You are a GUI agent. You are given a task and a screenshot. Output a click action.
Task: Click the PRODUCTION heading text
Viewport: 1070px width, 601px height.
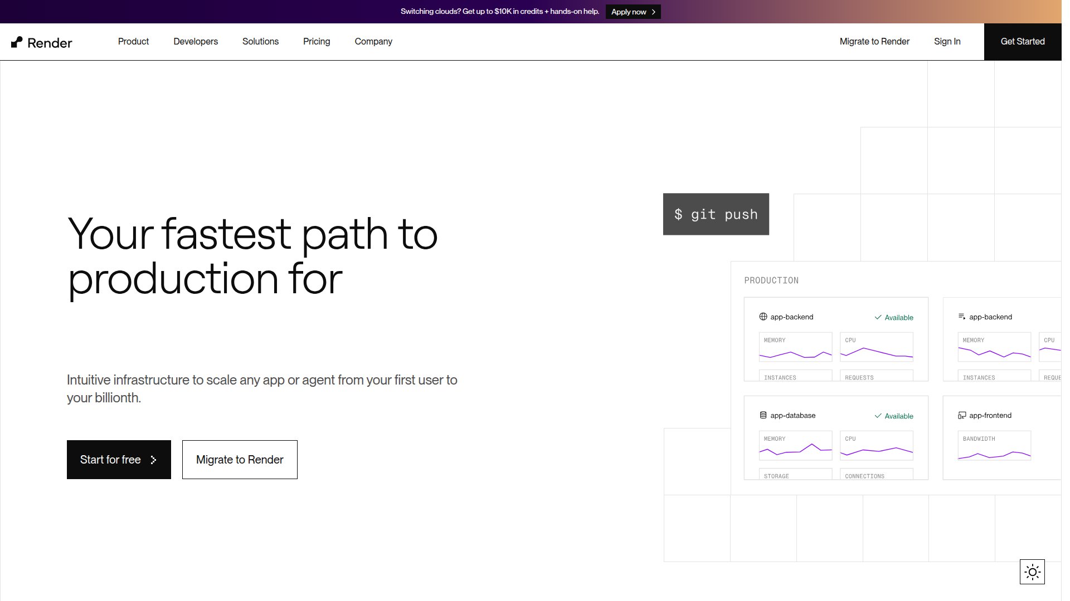tap(771, 280)
